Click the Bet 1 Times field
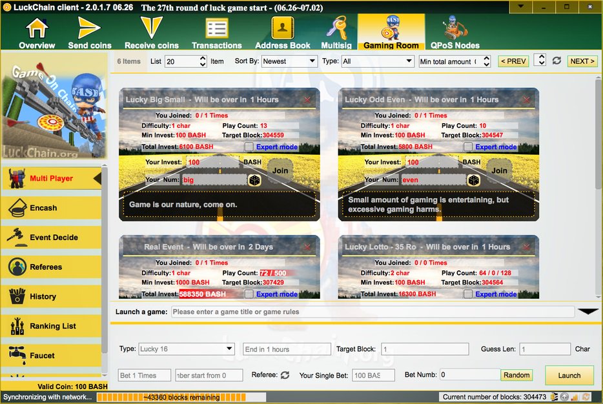603x404 pixels. click(144, 375)
